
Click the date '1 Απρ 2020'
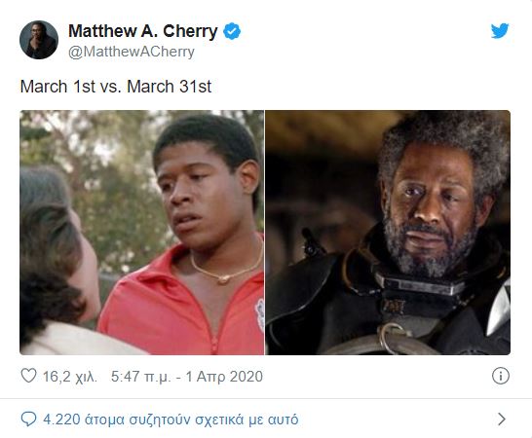(x=224, y=377)
